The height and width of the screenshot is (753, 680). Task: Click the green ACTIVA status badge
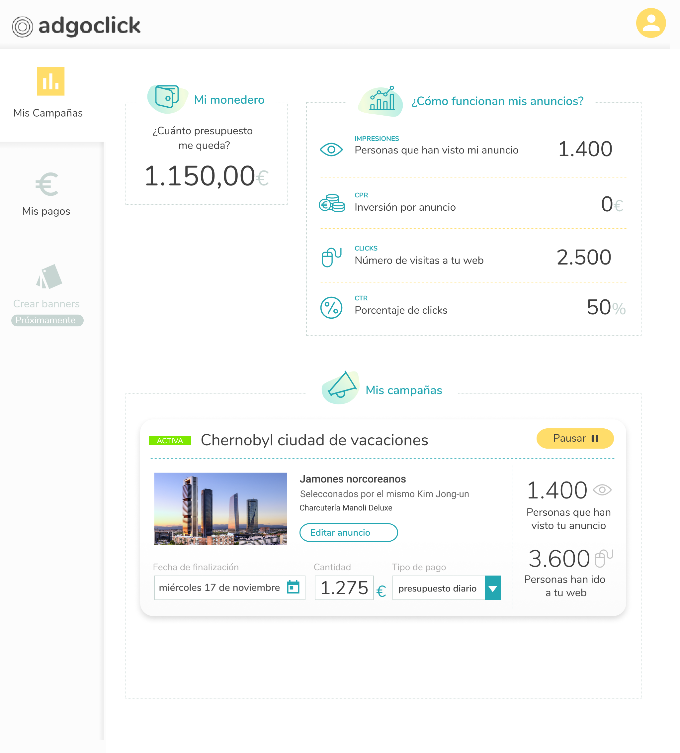point(170,440)
